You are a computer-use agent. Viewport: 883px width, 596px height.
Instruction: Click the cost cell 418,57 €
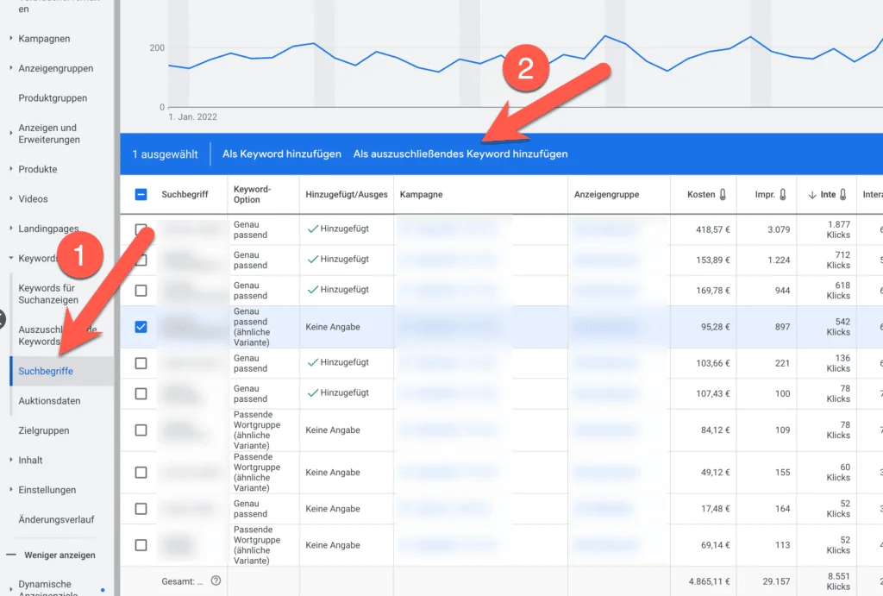click(713, 229)
